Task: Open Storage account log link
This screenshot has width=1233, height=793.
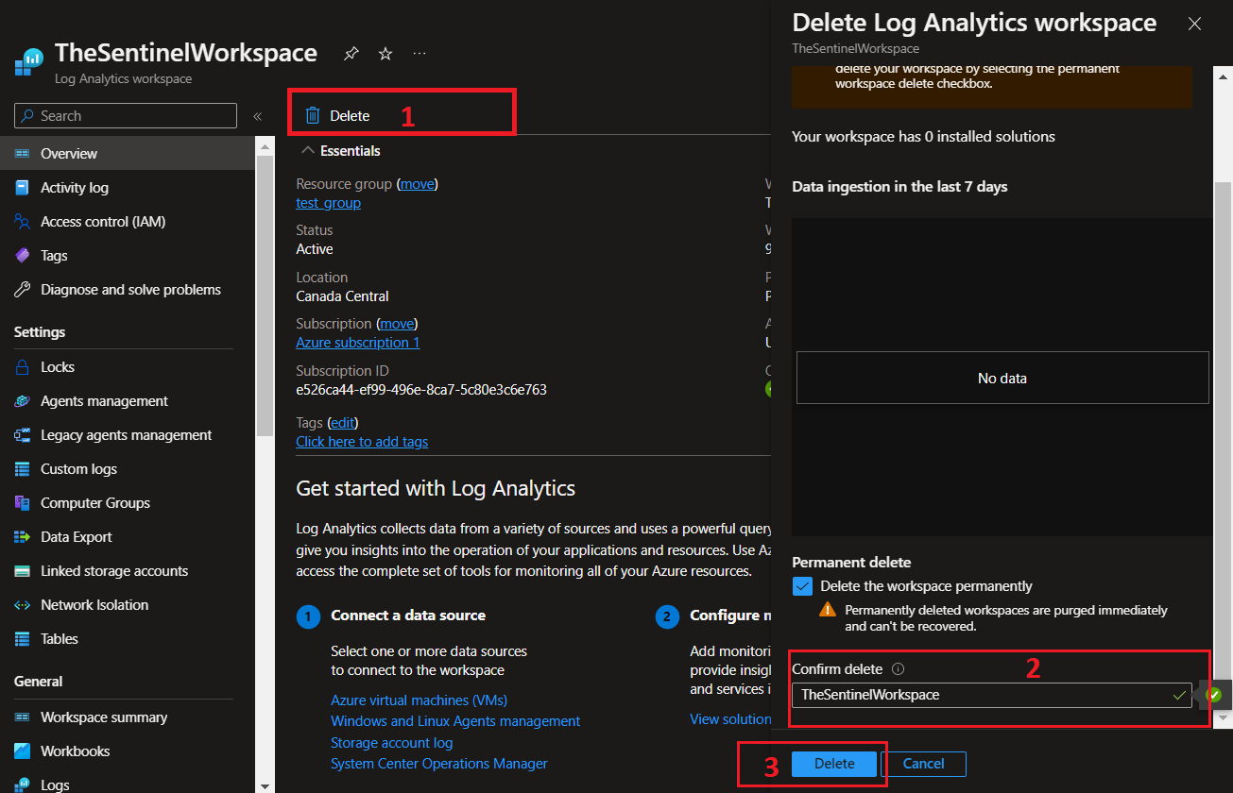Action: point(391,743)
